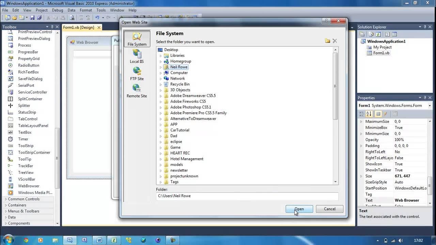Open the Project menu
Image resolution: width=436 pixels, height=245 pixels.
tap(42, 10)
